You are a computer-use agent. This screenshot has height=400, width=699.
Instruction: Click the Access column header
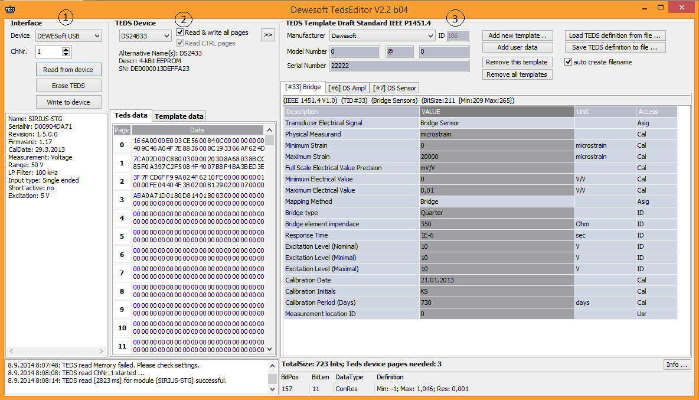[x=657, y=112]
